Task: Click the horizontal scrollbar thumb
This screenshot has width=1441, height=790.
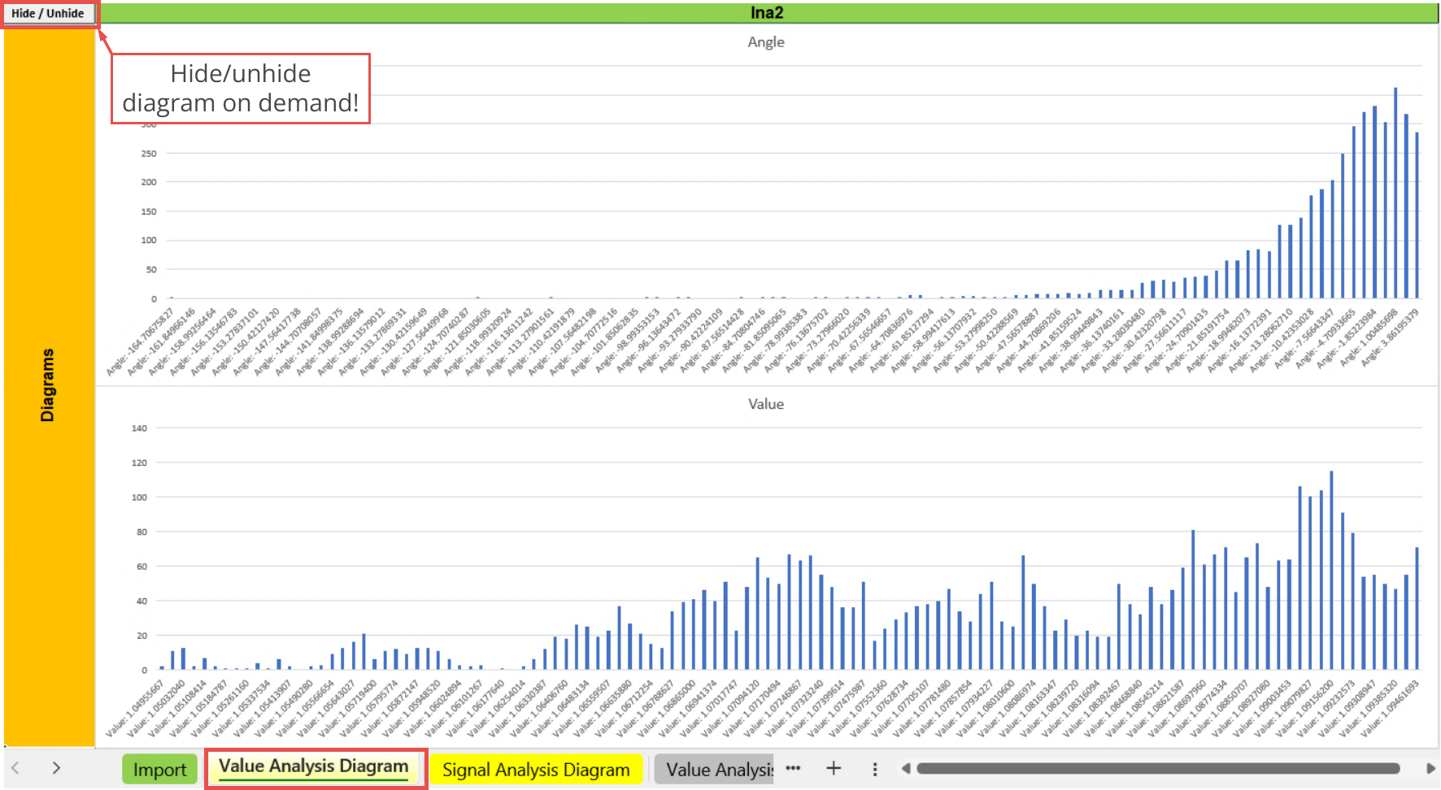Action: [1158, 768]
